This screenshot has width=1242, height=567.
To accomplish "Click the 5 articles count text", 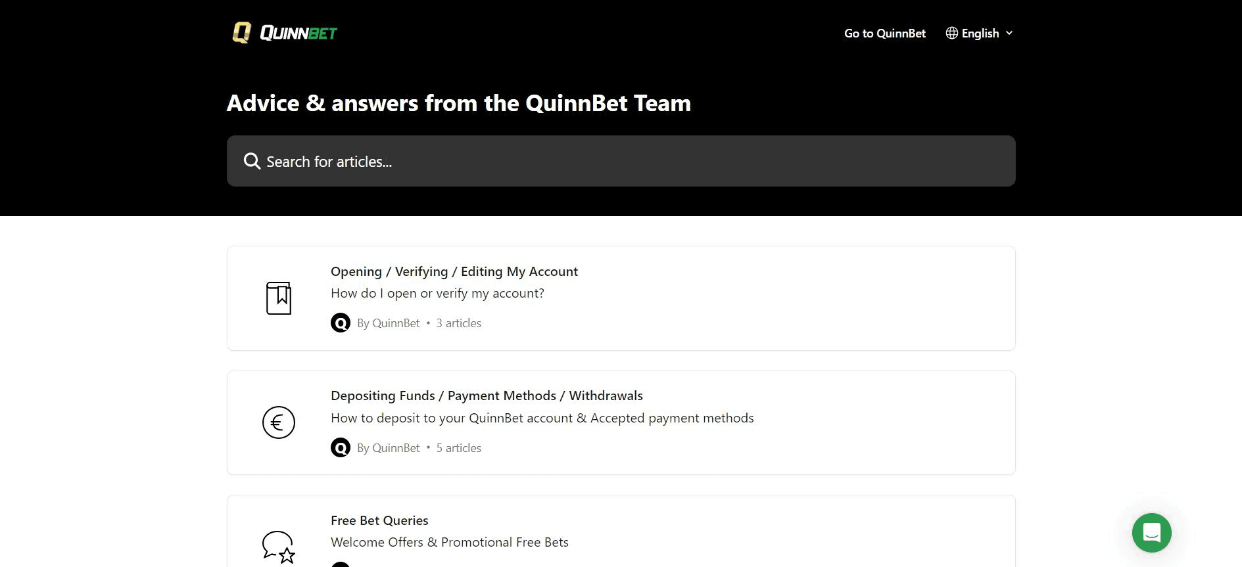I will coord(459,448).
